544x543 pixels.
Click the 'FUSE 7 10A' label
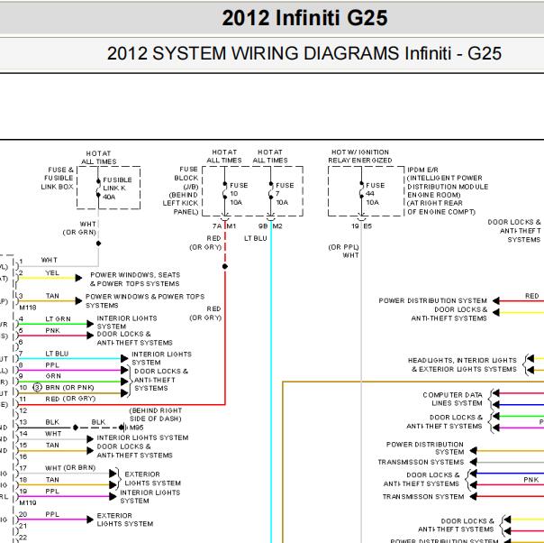coord(285,194)
